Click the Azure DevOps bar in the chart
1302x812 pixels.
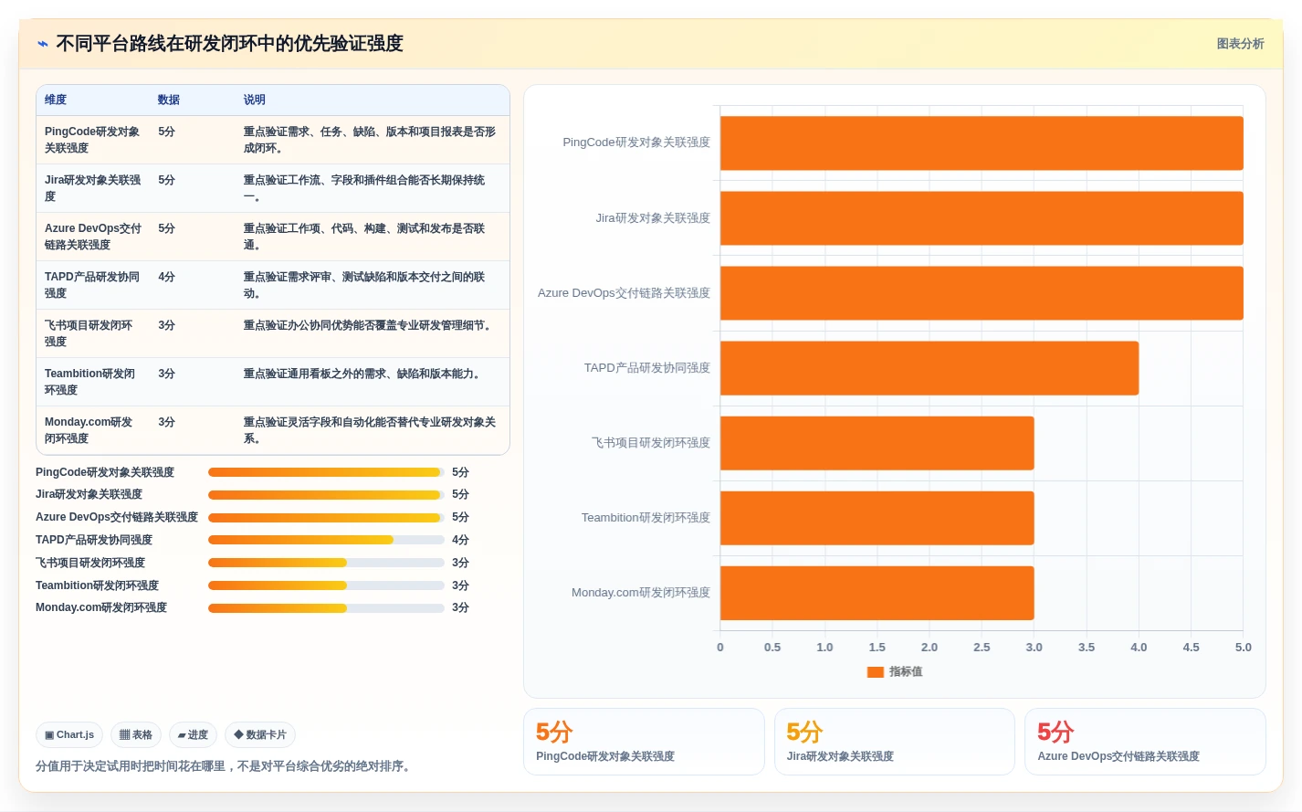point(982,293)
